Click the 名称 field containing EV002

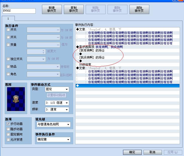[19, 11]
